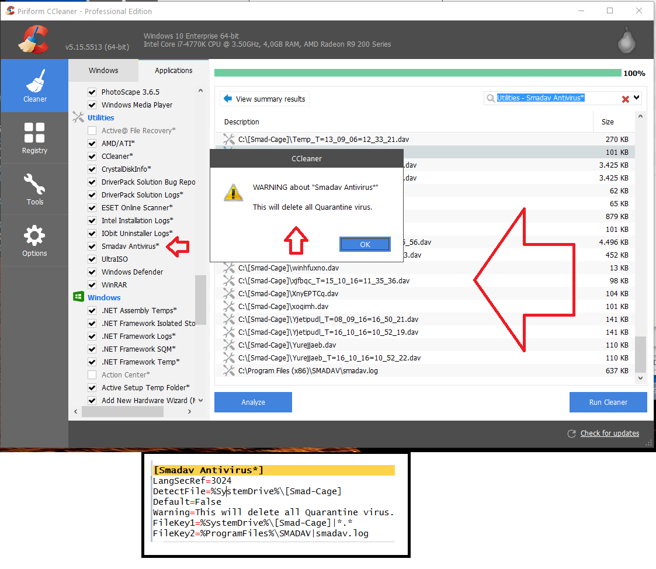This screenshot has height=569, width=656.
Task: Click the icon of smadav.log row
Action: pos(229,371)
